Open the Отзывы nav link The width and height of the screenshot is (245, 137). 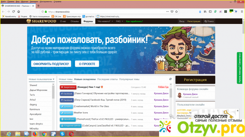(75, 21)
